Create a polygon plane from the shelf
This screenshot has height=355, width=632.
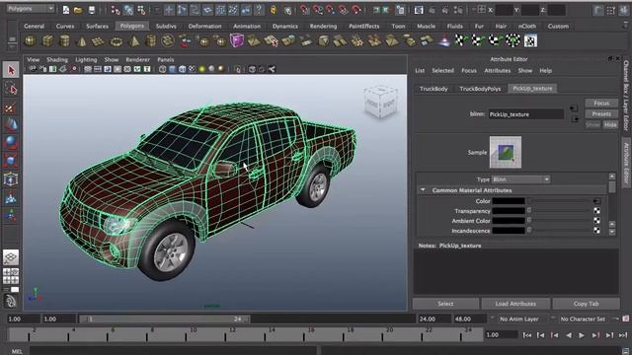[99, 41]
